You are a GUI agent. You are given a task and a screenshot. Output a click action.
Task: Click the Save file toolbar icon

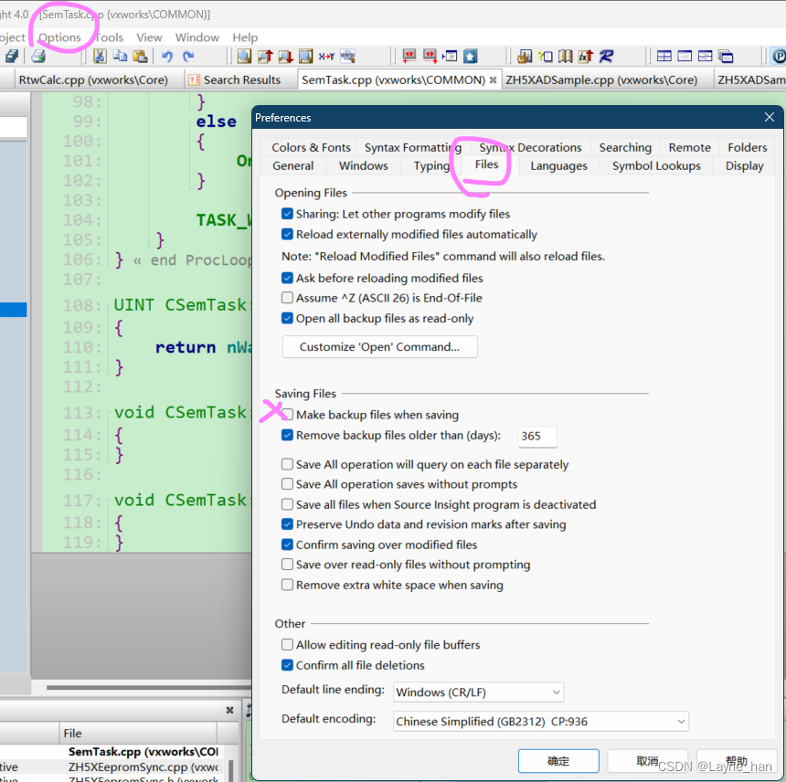(13, 57)
